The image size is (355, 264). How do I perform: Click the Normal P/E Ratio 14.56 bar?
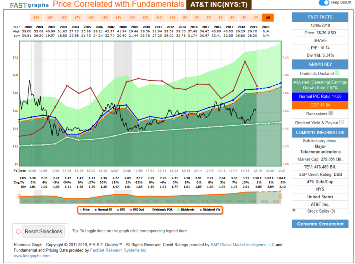point(320,96)
